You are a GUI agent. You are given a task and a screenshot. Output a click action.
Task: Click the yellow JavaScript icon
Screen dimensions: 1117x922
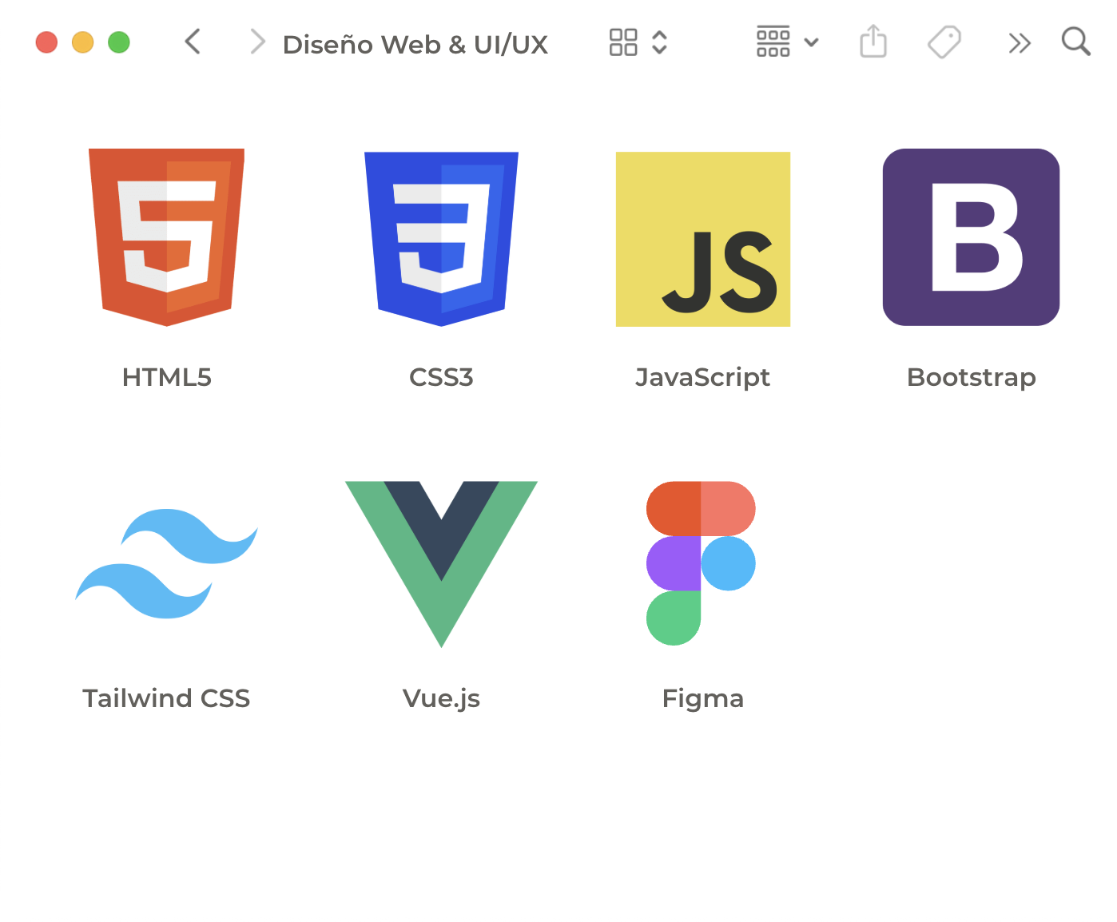(702, 239)
